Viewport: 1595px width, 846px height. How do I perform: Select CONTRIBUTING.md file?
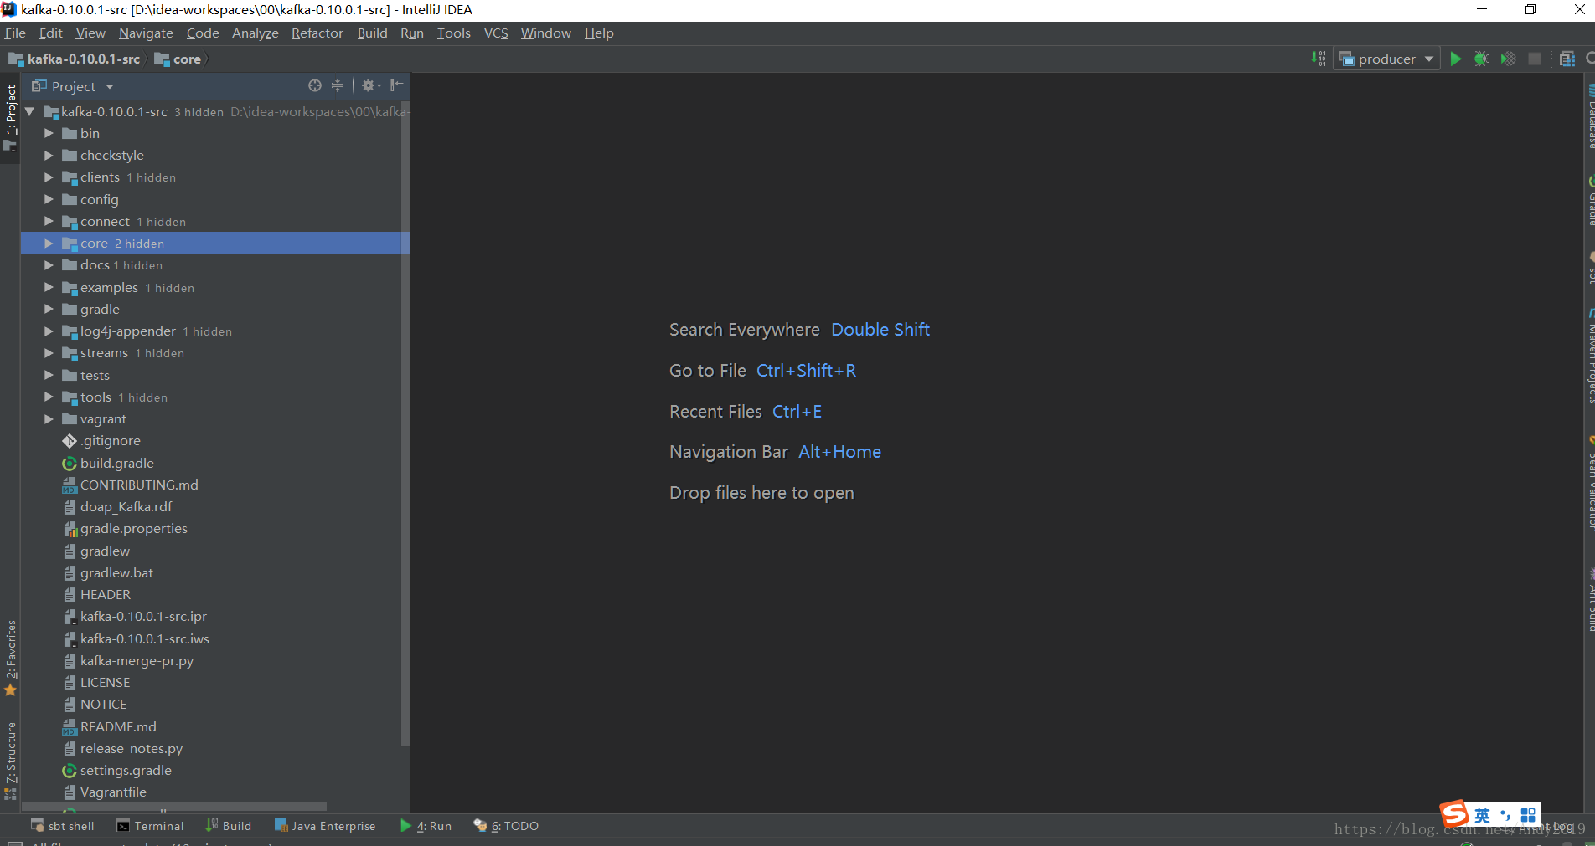click(x=138, y=485)
